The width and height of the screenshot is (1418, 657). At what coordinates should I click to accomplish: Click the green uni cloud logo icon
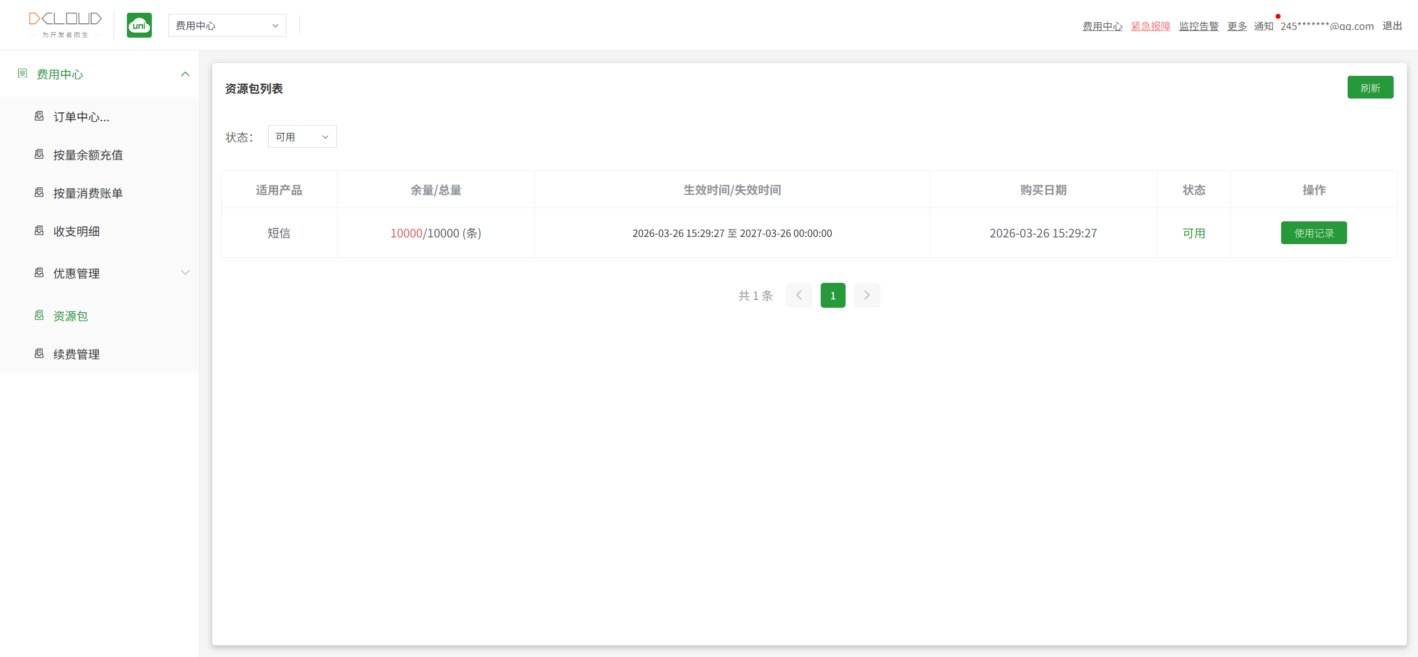(139, 25)
